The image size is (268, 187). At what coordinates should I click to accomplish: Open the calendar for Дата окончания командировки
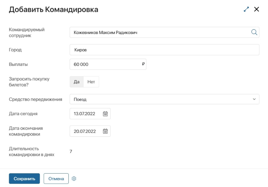[105, 131]
